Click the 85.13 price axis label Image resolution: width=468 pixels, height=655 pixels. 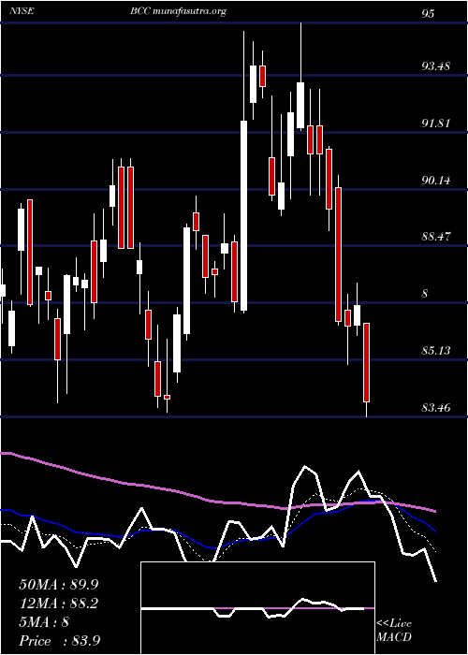[435, 351]
